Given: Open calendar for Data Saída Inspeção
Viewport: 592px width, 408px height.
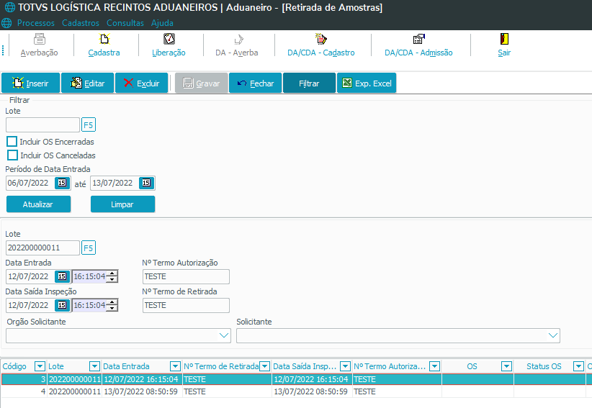Looking at the screenshot, I should tap(62, 305).
